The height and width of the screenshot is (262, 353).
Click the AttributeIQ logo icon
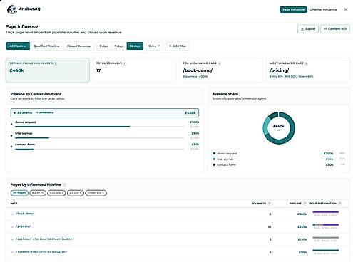(x=11, y=9)
